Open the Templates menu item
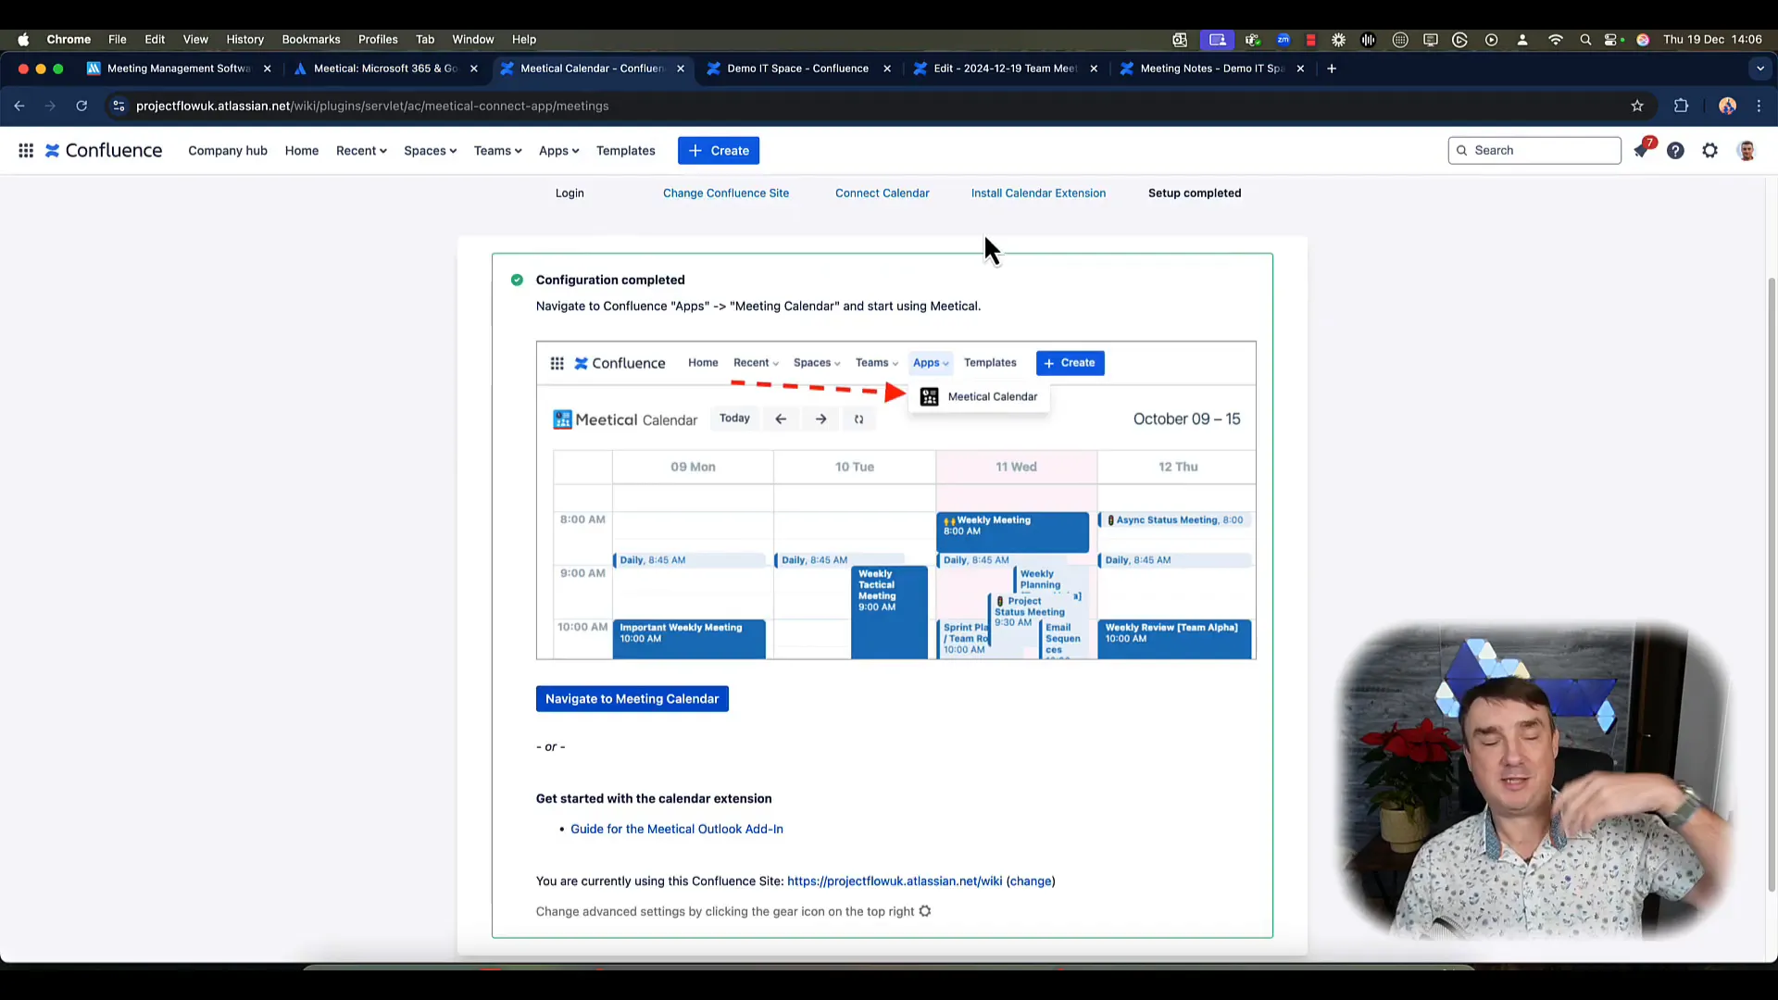 (626, 150)
